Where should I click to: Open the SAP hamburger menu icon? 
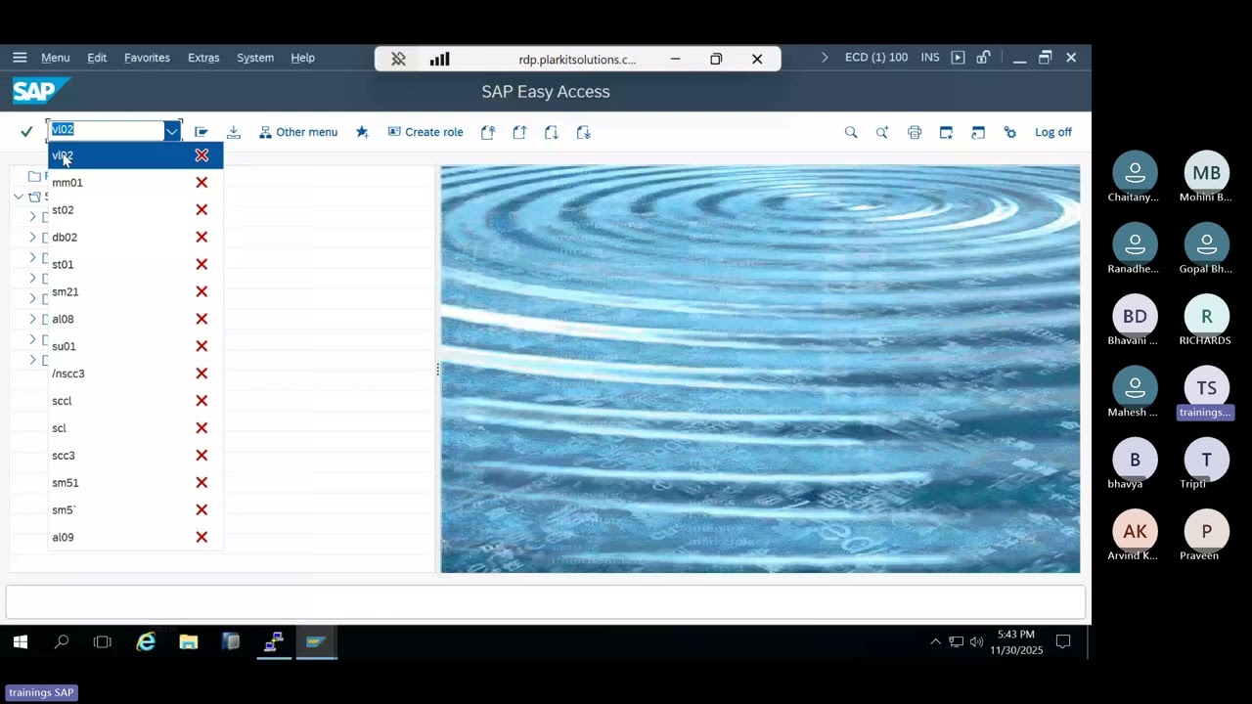pyautogui.click(x=20, y=58)
